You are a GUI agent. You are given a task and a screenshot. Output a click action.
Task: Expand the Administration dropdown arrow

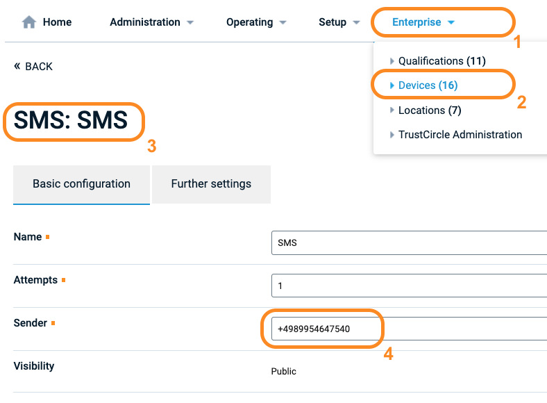[x=190, y=22]
